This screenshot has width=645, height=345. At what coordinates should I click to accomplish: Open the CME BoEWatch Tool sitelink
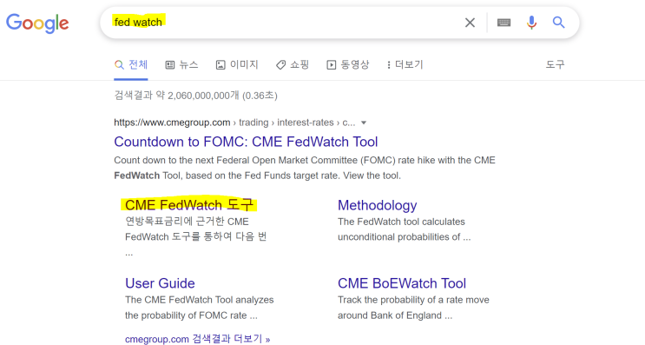click(402, 283)
